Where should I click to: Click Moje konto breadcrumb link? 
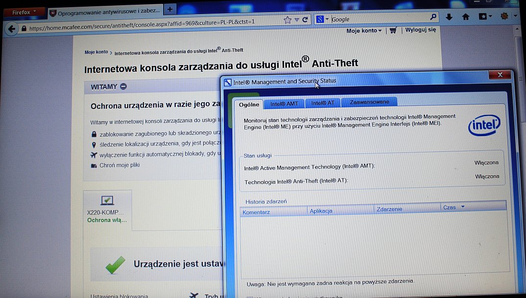point(96,52)
